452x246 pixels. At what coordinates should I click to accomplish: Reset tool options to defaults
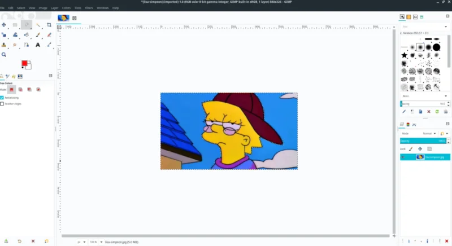point(46,241)
